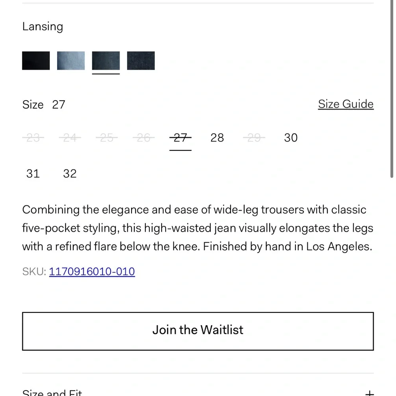Click the underlined selected denim swatch
Screen dimensions: 396x396
tap(106, 61)
